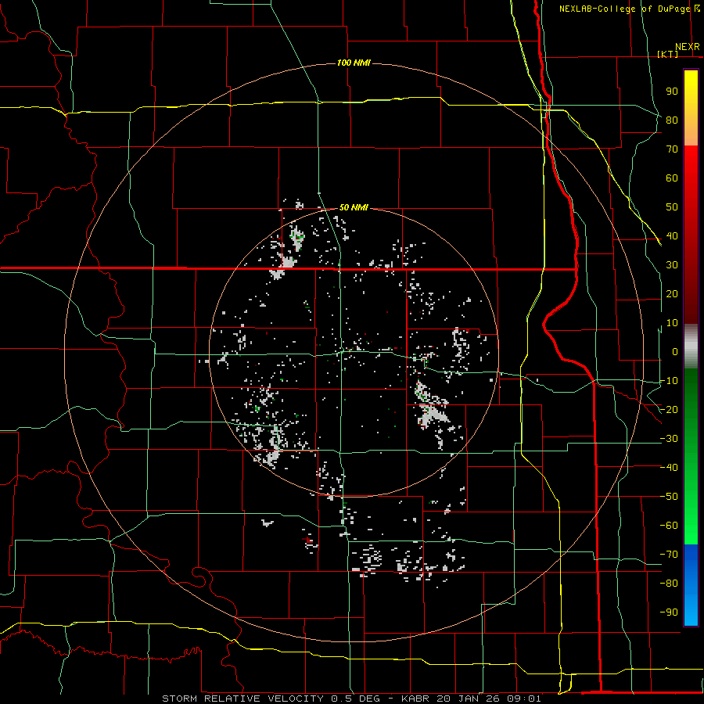Click the positive 50 scale value
704x704 pixels.
tap(672, 207)
